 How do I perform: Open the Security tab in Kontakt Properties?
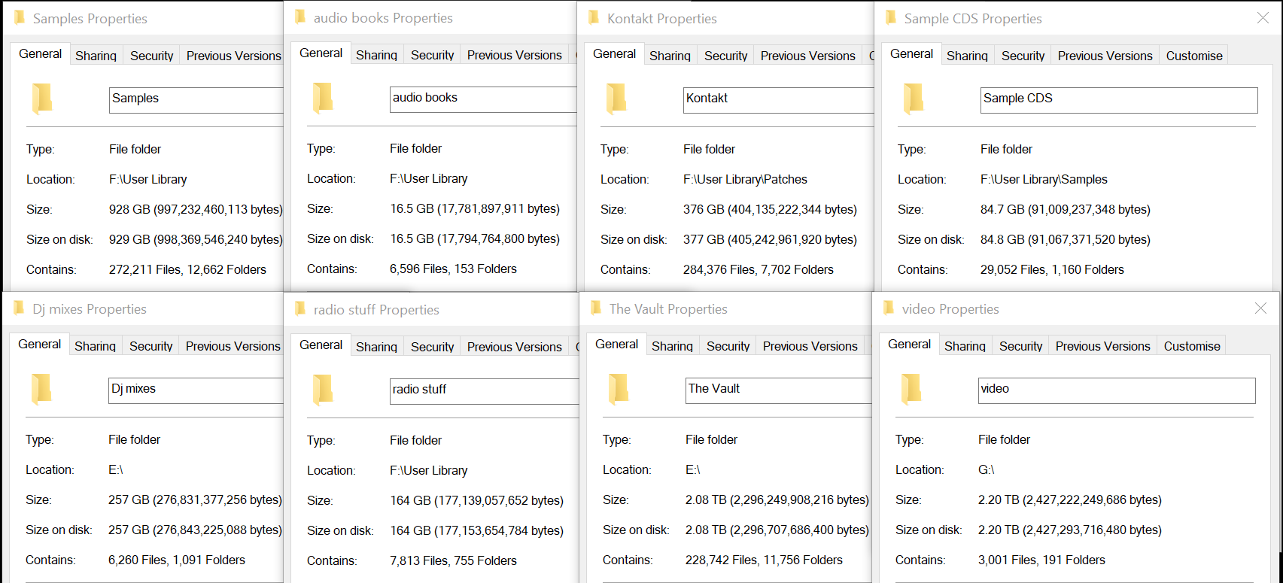pyautogui.click(x=726, y=56)
